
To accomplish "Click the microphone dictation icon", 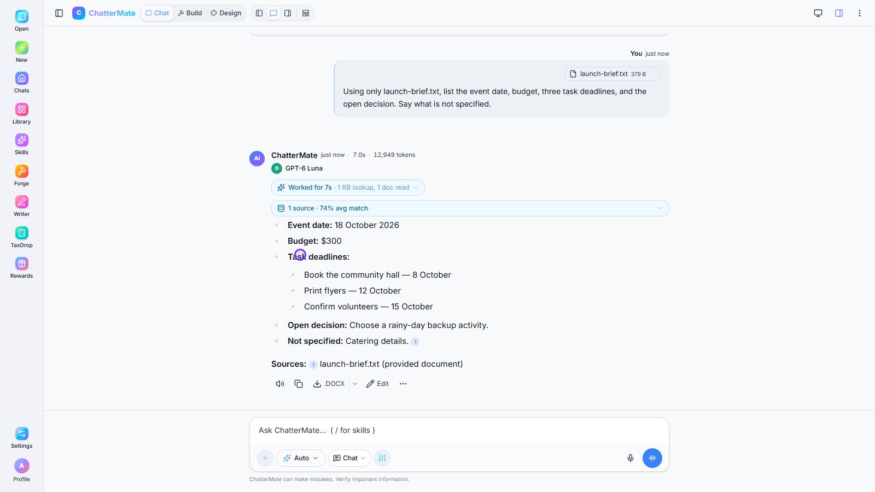I will click(x=631, y=458).
